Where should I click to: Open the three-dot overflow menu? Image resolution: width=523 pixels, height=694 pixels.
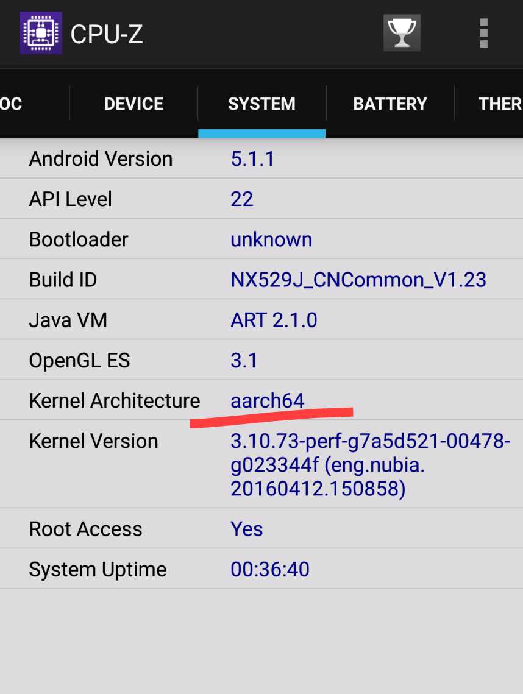pos(484,33)
